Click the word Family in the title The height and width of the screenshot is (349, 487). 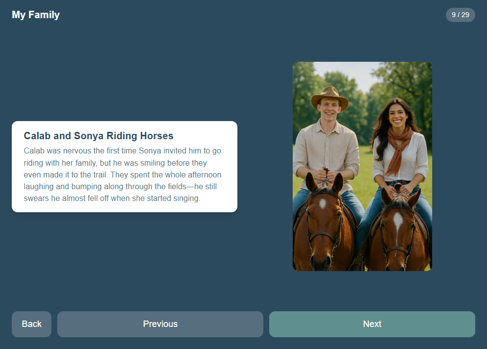tap(44, 15)
